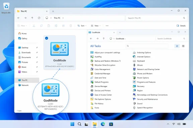Switch GodMode to grid view
The width and height of the screenshot is (193, 128).
(x=183, y=46)
